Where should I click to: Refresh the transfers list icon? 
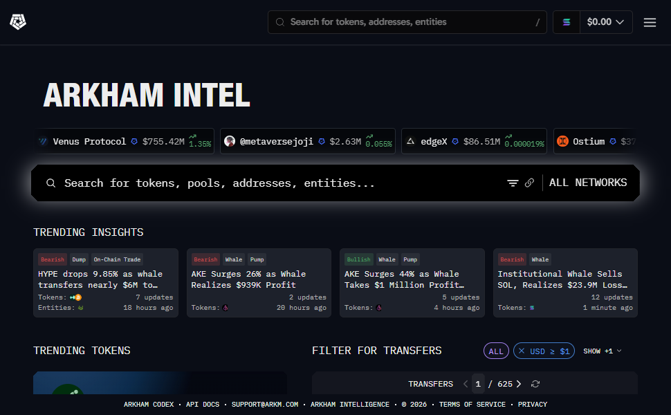click(535, 384)
